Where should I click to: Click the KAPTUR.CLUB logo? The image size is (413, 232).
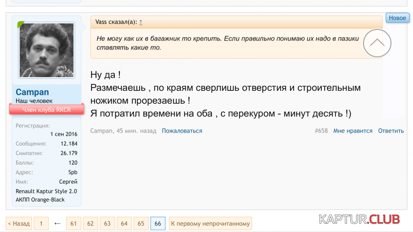(x=359, y=219)
